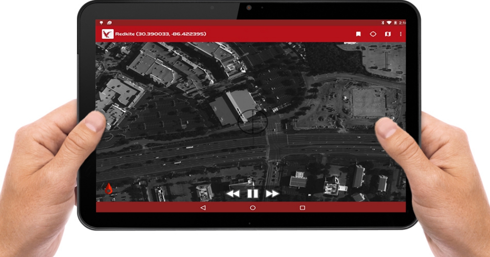This screenshot has width=490, height=257.
Task: Tap the Redkite bird logo
Action: [107, 34]
